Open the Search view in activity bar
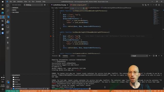 tap(8, 11)
